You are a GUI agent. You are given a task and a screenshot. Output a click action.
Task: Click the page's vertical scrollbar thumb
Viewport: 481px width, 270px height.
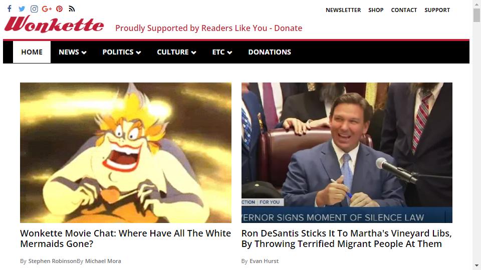476,15
